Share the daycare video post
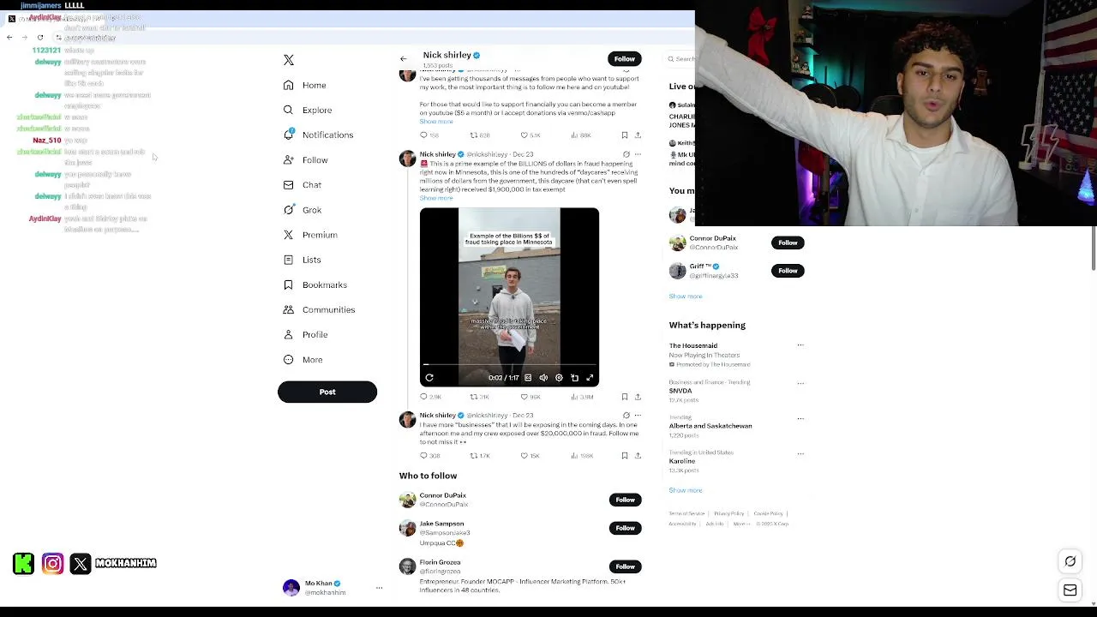 (x=638, y=397)
